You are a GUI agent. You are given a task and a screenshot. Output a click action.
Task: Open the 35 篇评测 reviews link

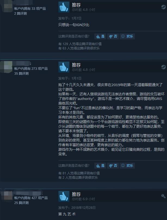pyautogui.click(x=21, y=74)
